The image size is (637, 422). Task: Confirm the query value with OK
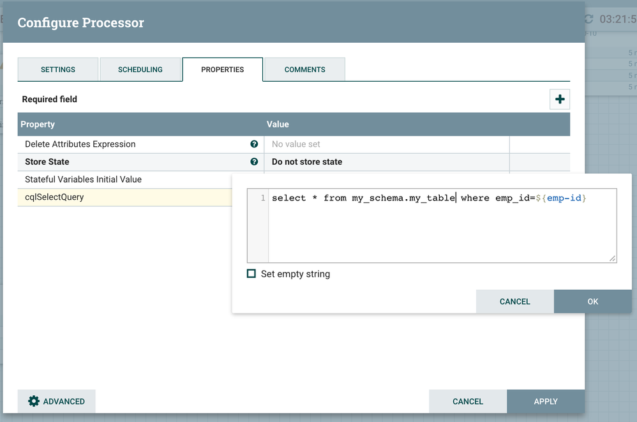coord(593,301)
